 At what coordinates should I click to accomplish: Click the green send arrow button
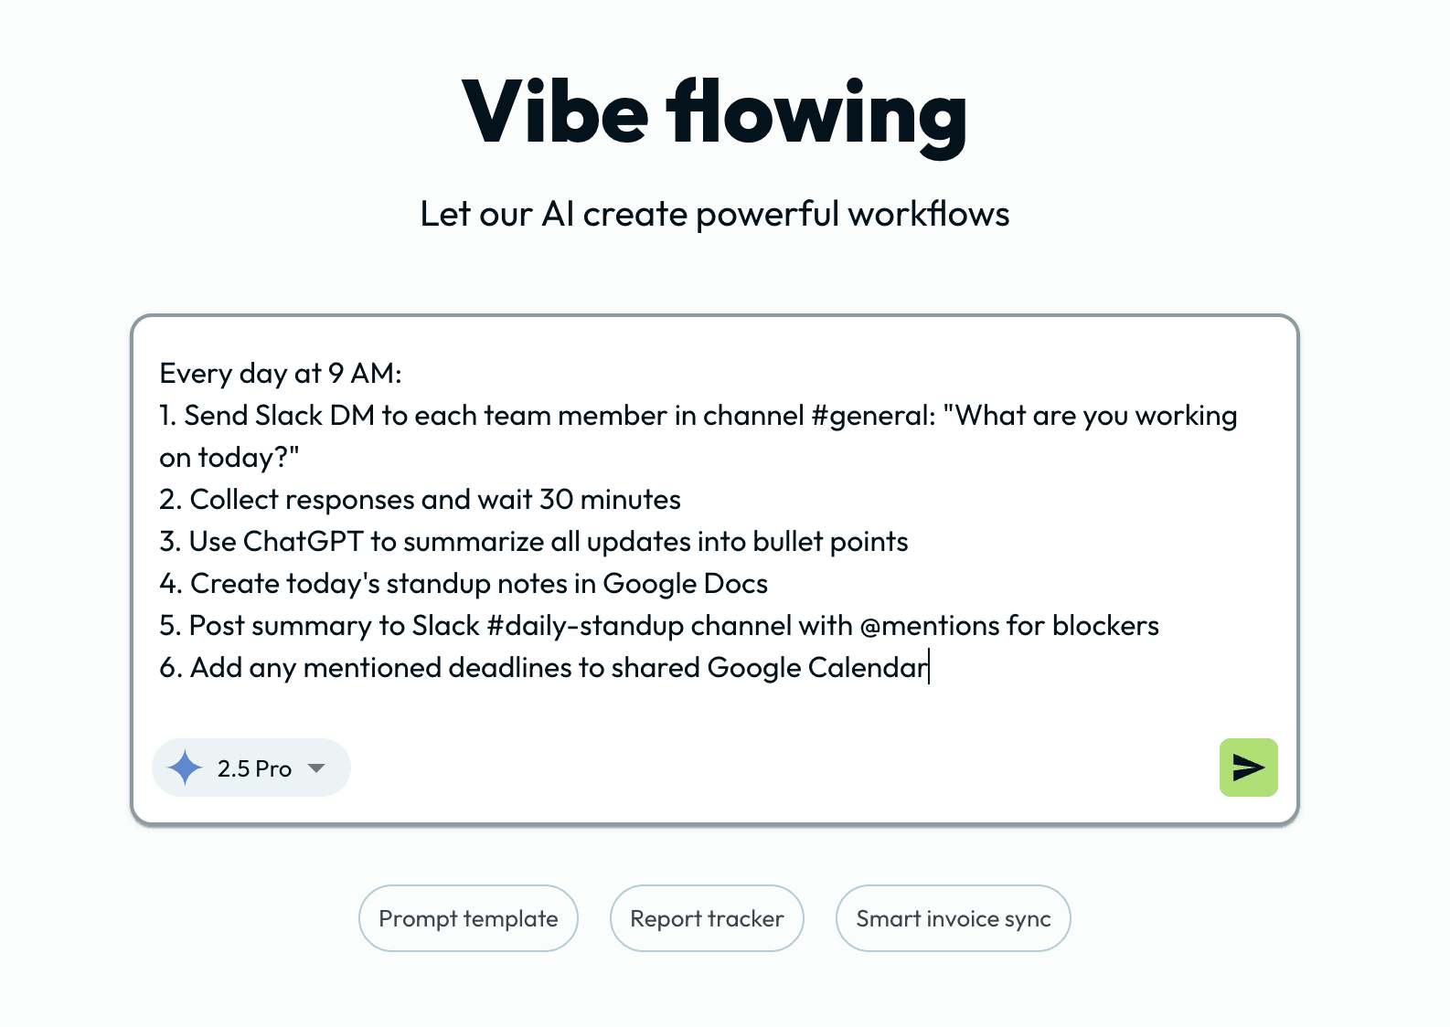pyautogui.click(x=1248, y=768)
